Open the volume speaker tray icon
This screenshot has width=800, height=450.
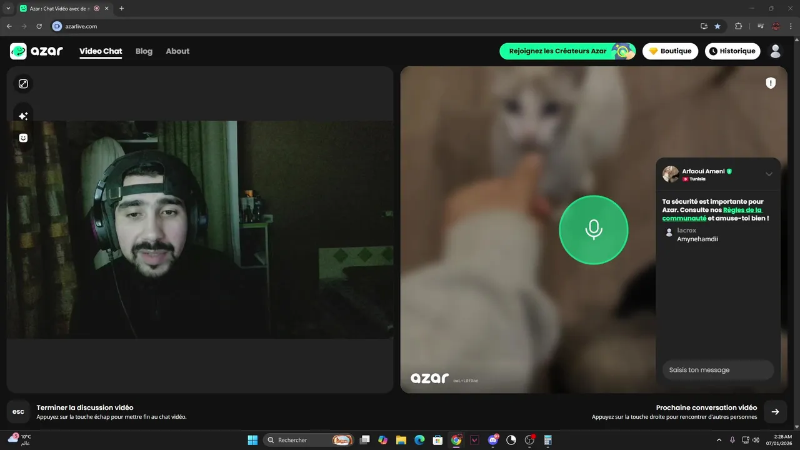pyautogui.click(x=756, y=440)
